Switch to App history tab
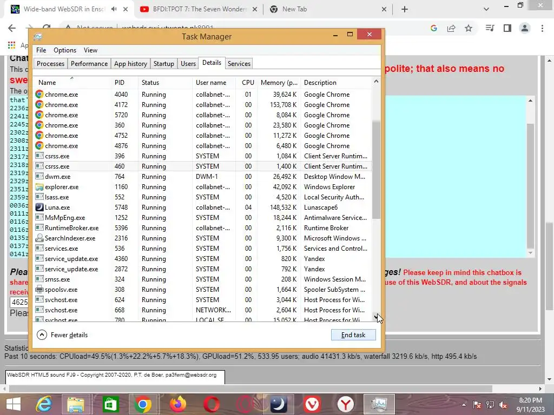The image size is (554, 415). click(130, 64)
